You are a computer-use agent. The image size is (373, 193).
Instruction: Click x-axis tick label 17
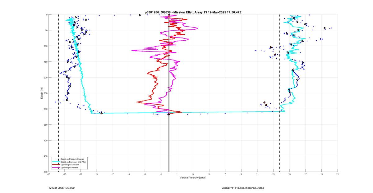(x=306, y=174)
